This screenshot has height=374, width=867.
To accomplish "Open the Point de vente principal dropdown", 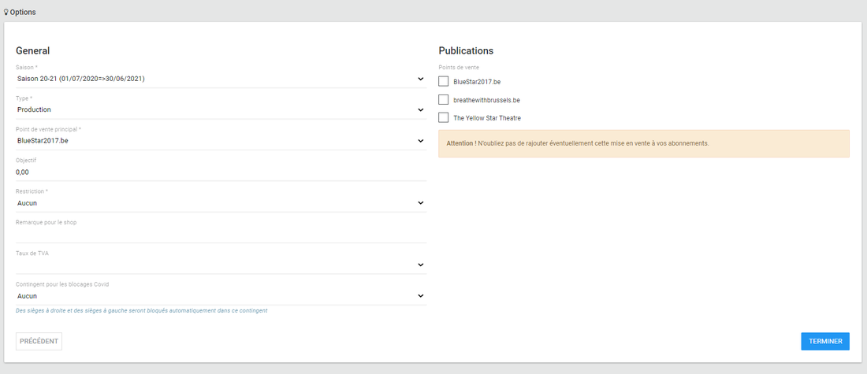I will click(221, 141).
